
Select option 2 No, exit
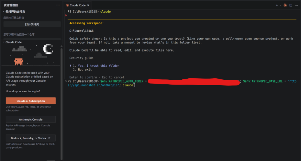coord(82,70)
